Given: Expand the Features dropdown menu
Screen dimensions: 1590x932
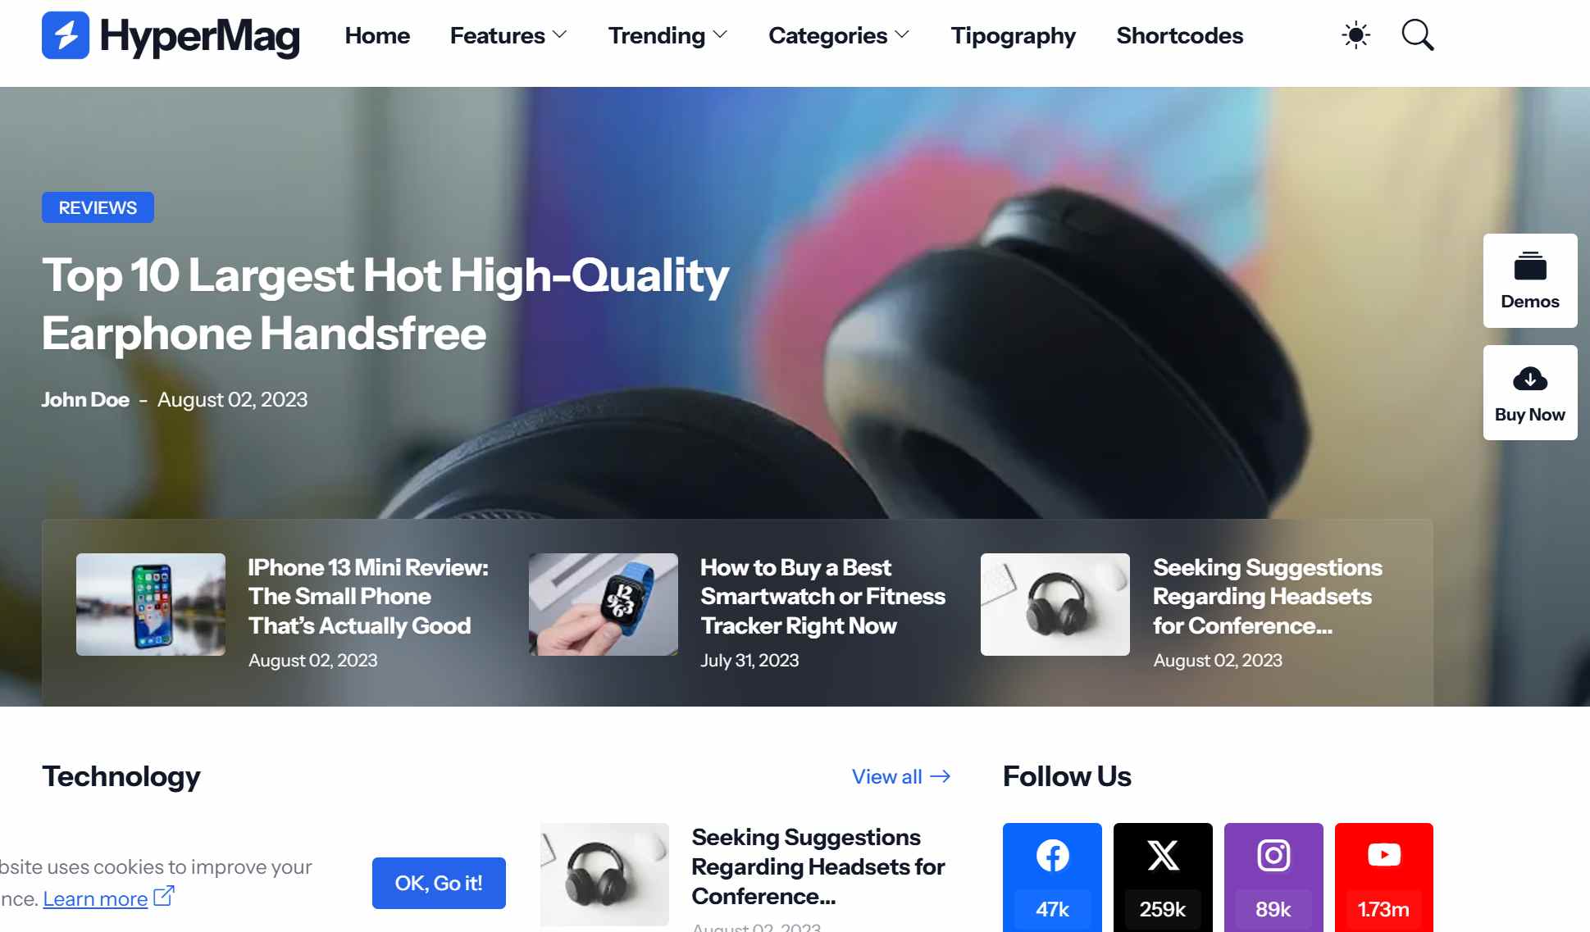Looking at the screenshot, I should (x=508, y=35).
